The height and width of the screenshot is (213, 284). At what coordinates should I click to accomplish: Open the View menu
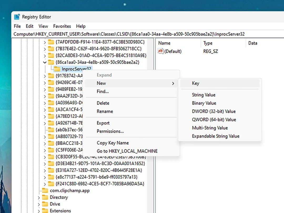(x=43, y=26)
